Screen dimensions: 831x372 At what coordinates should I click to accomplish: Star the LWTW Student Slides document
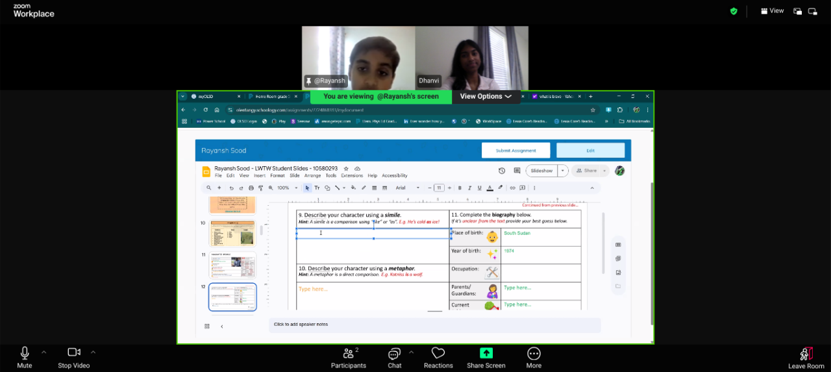(346, 168)
